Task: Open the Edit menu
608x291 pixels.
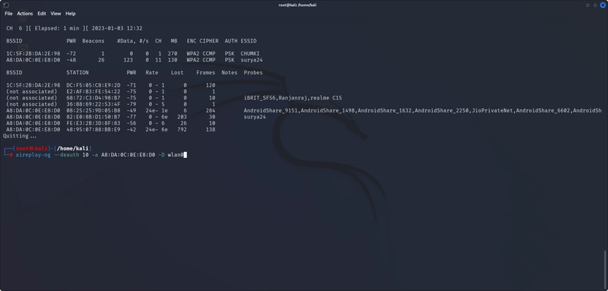Action: point(42,14)
